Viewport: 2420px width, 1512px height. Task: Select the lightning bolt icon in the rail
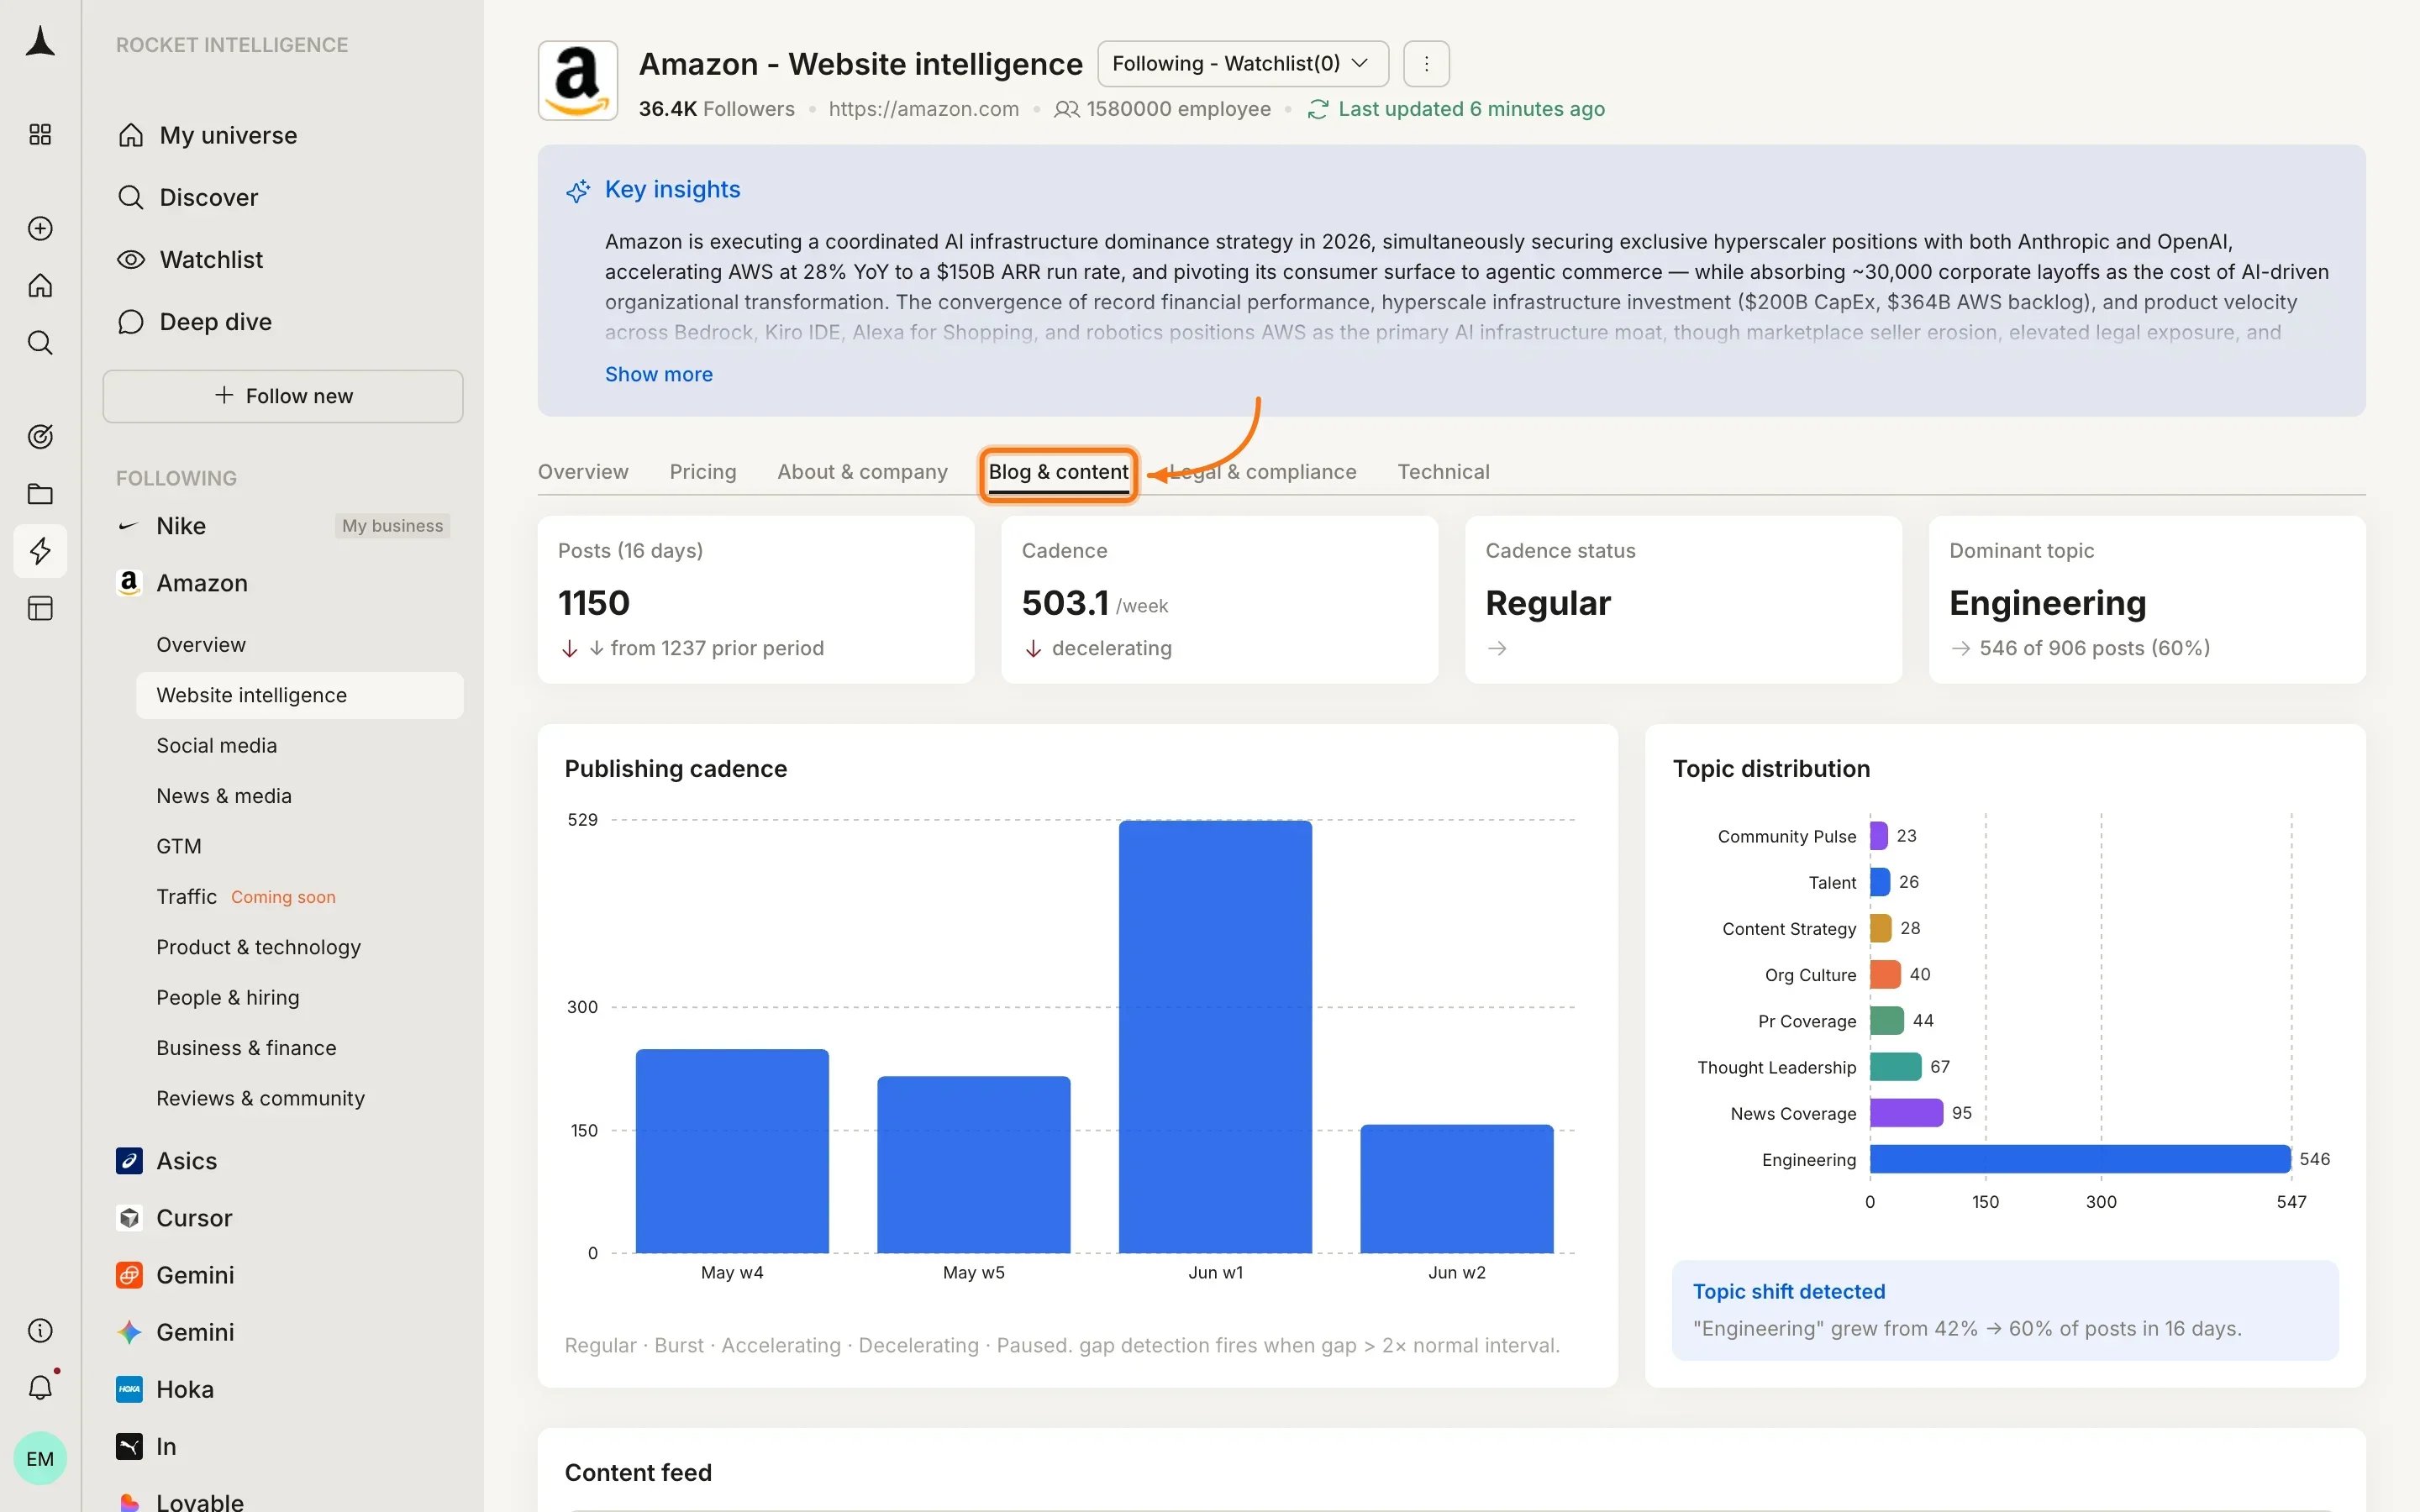40,551
